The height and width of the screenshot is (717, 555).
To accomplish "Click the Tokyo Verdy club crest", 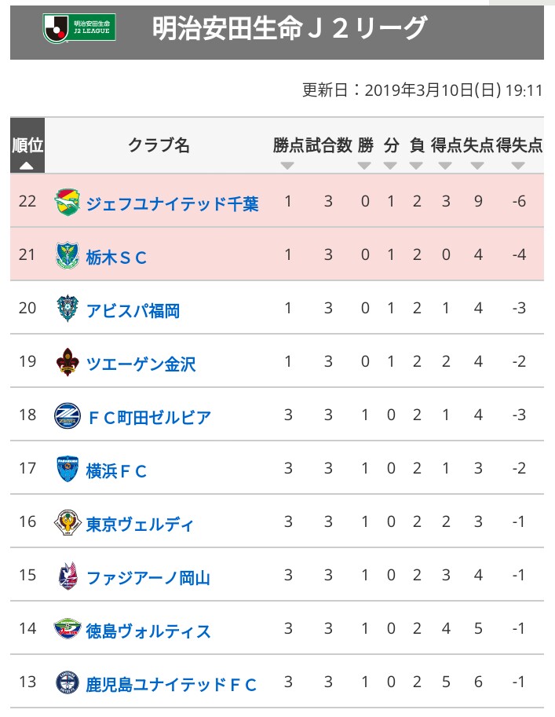I will click(x=68, y=523).
